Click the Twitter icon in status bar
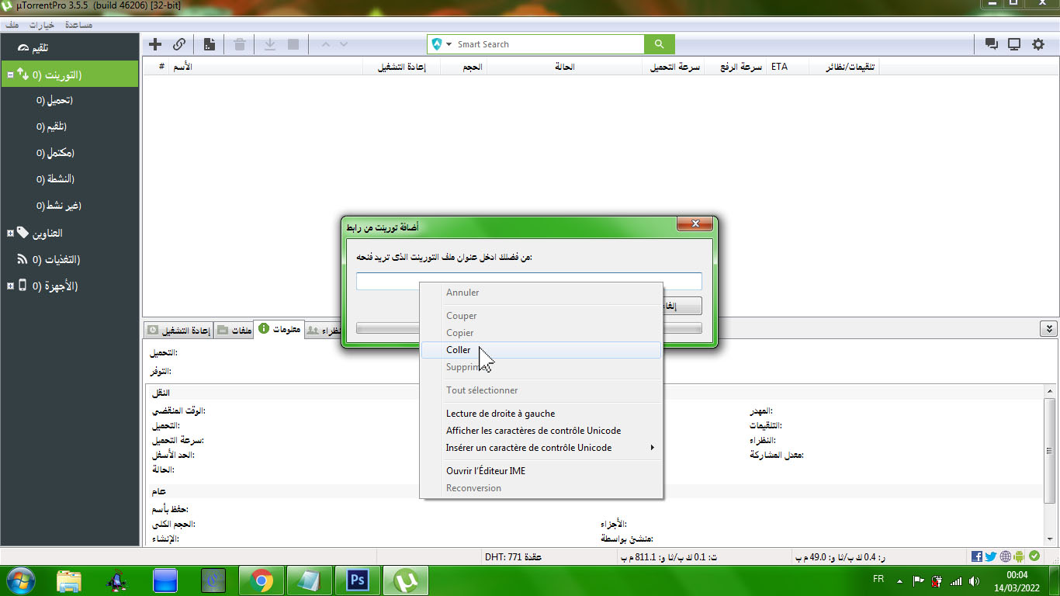The image size is (1060, 596). [x=991, y=556]
